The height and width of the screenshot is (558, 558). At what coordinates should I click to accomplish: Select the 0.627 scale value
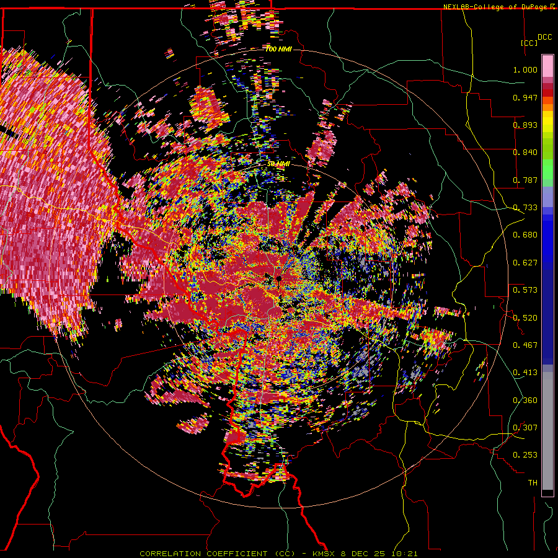[x=525, y=263]
